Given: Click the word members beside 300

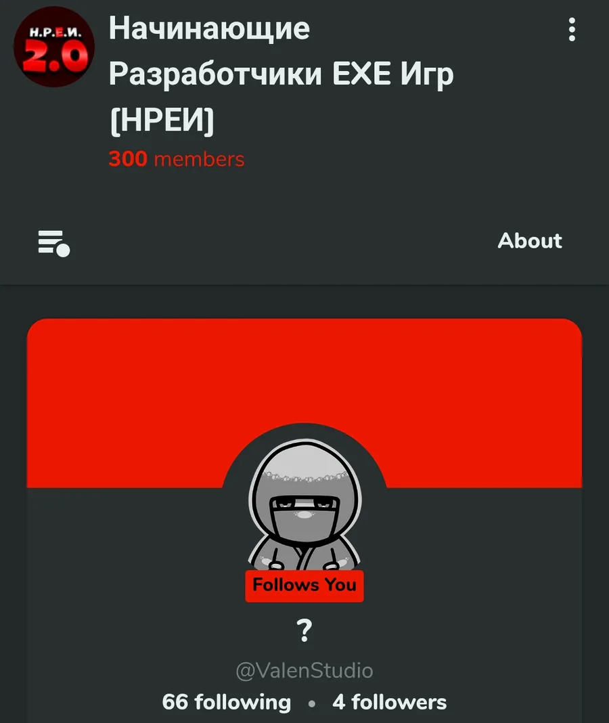Looking at the screenshot, I should 199,160.
